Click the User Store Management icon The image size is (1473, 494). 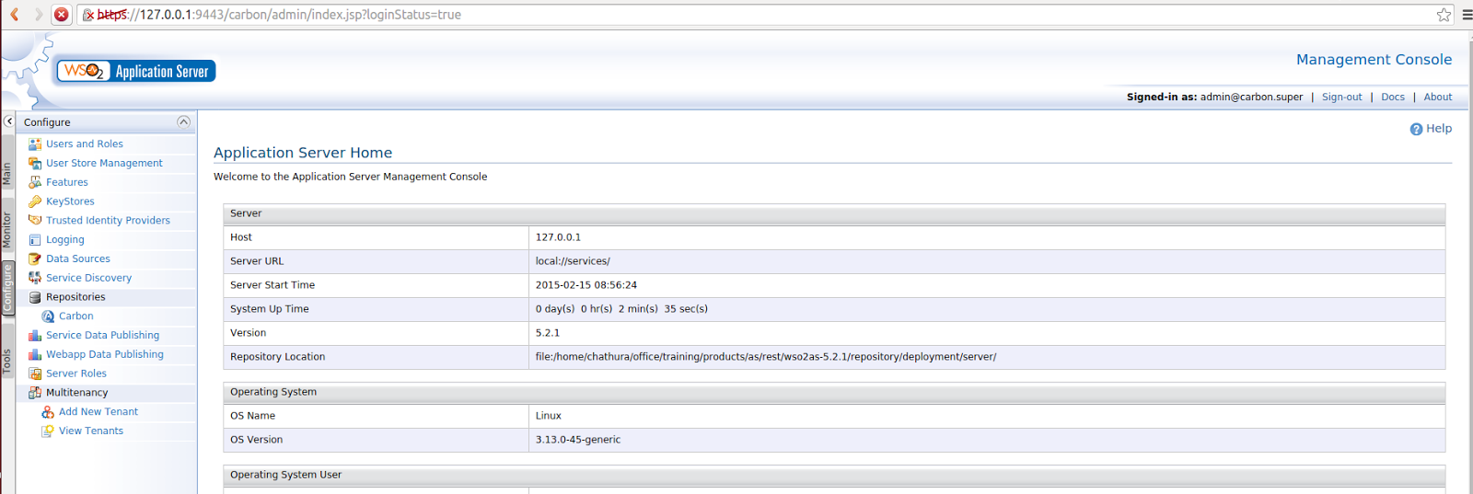click(x=35, y=163)
